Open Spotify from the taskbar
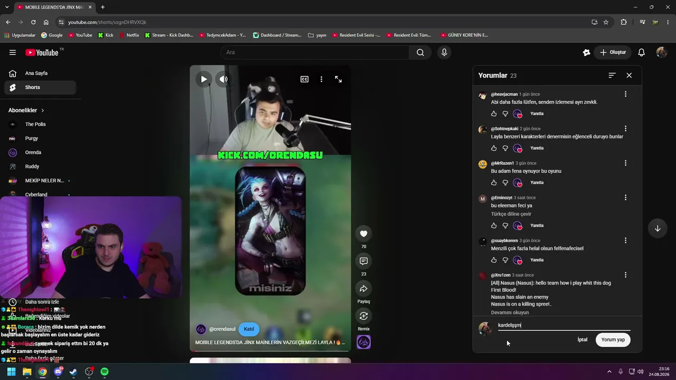Image resolution: width=676 pixels, height=380 pixels. (x=105, y=372)
